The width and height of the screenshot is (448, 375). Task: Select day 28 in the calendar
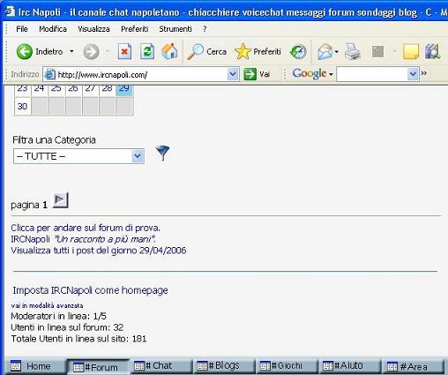107,90
